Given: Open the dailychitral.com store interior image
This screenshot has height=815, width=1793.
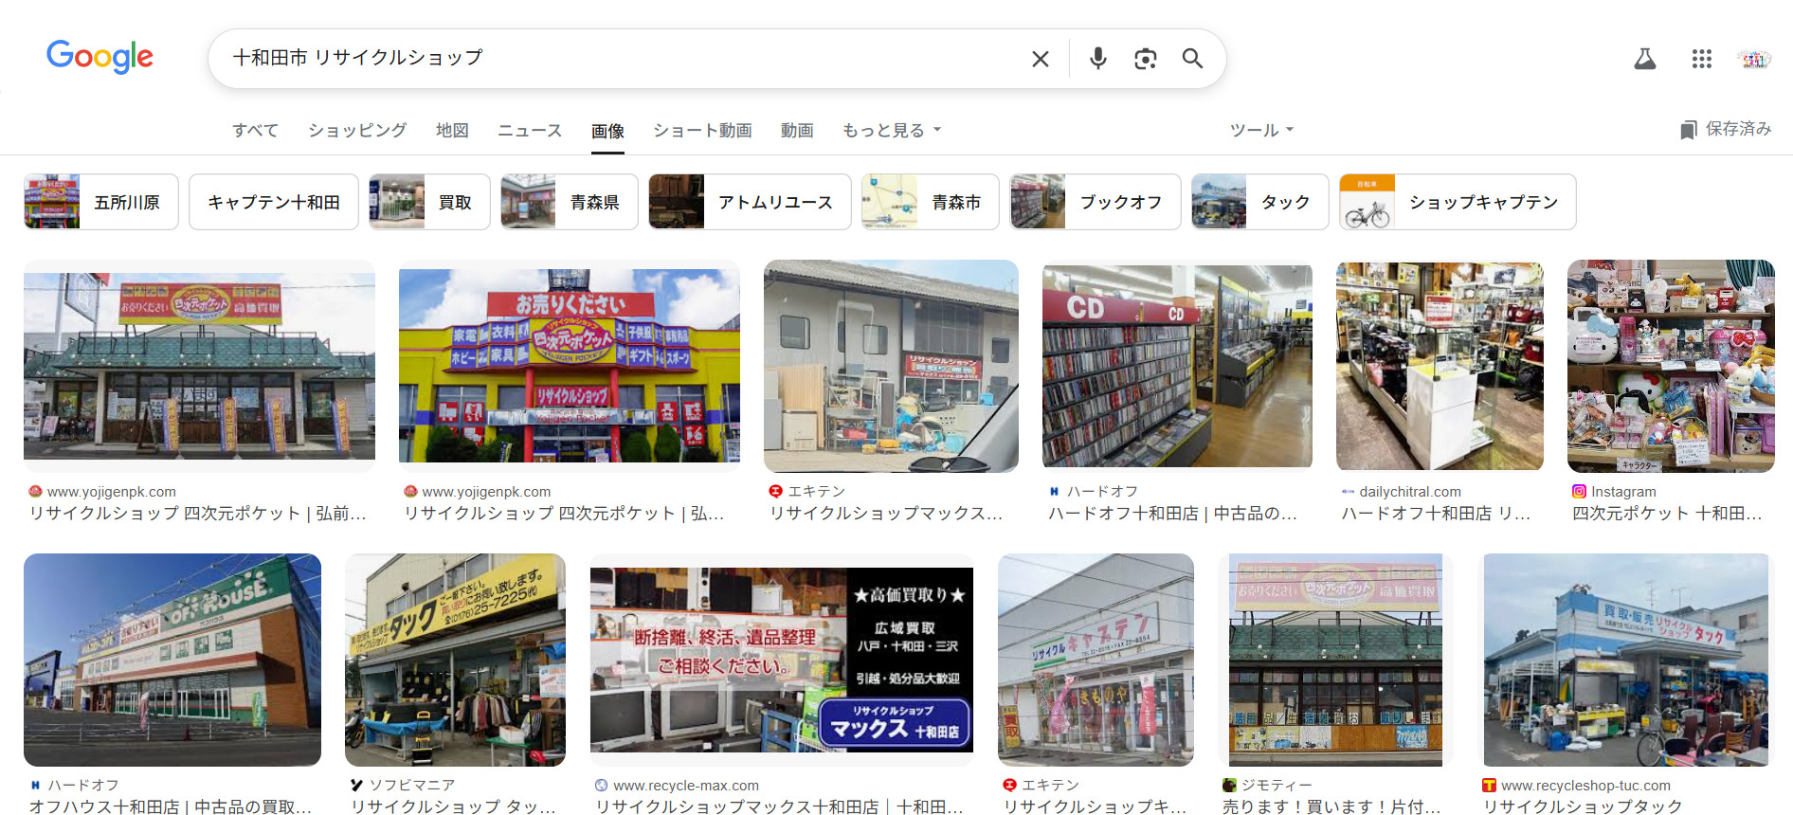Looking at the screenshot, I should [x=1440, y=366].
